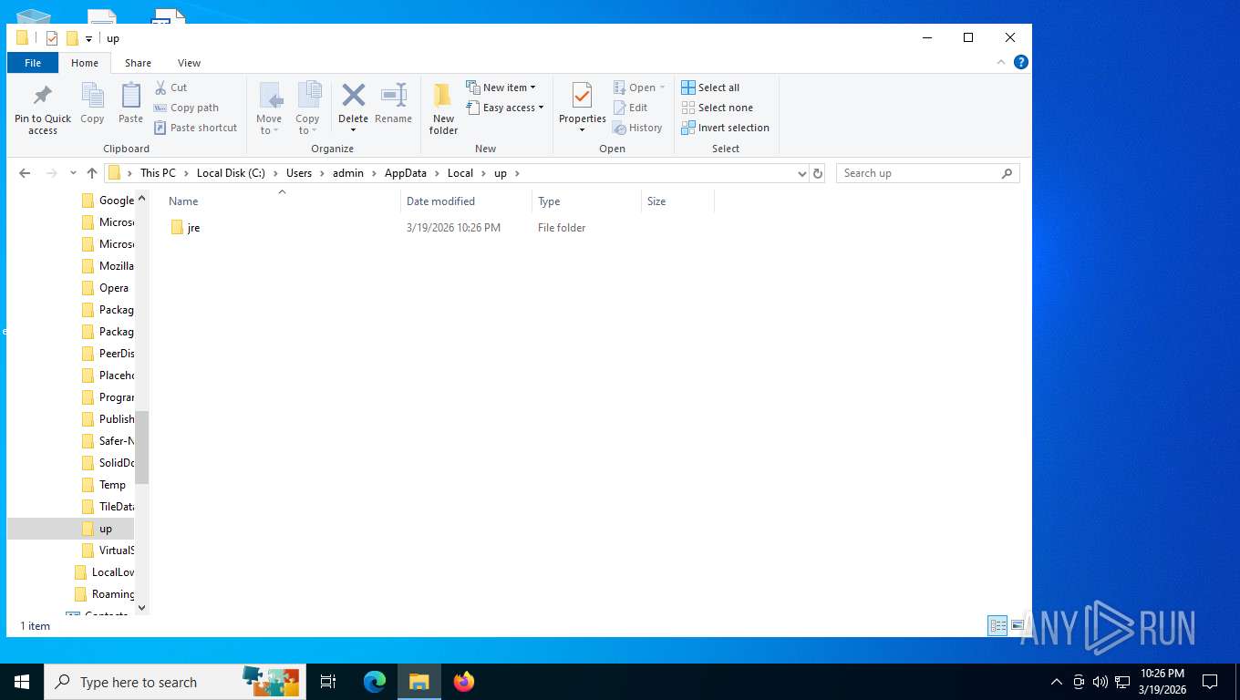Click the Paste ribbon button

(130, 104)
